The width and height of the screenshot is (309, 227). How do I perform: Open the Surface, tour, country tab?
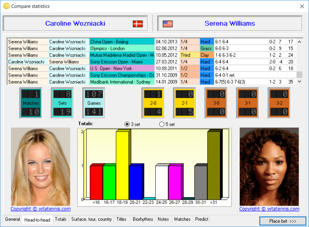pyautogui.click(x=91, y=219)
